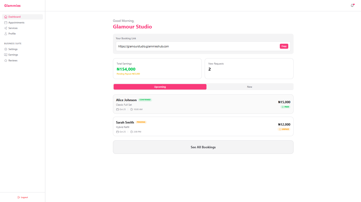The image size is (361, 202).
Task: Click the Hybrid Refill service text
Action: 123,127
